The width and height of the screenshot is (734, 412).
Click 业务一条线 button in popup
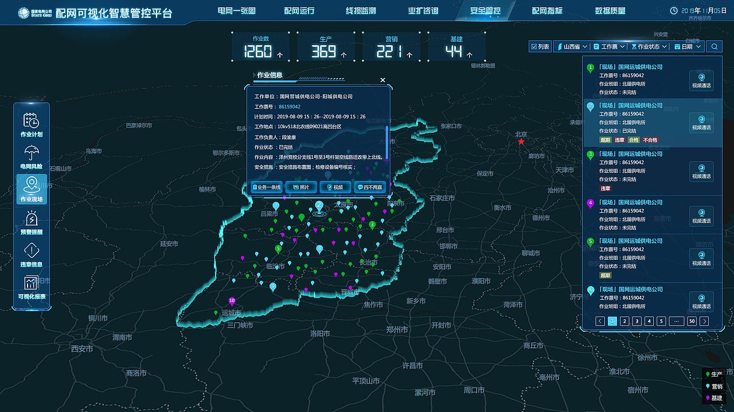point(267,187)
